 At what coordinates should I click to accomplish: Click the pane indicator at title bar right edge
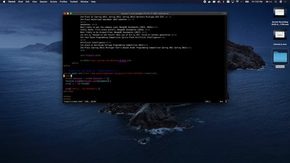click(224, 14)
